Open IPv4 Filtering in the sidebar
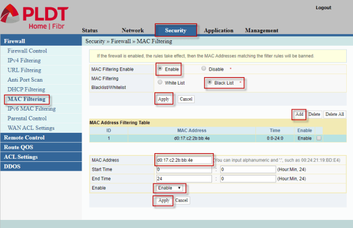Viewport: 353px width, 228px height. point(24,61)
